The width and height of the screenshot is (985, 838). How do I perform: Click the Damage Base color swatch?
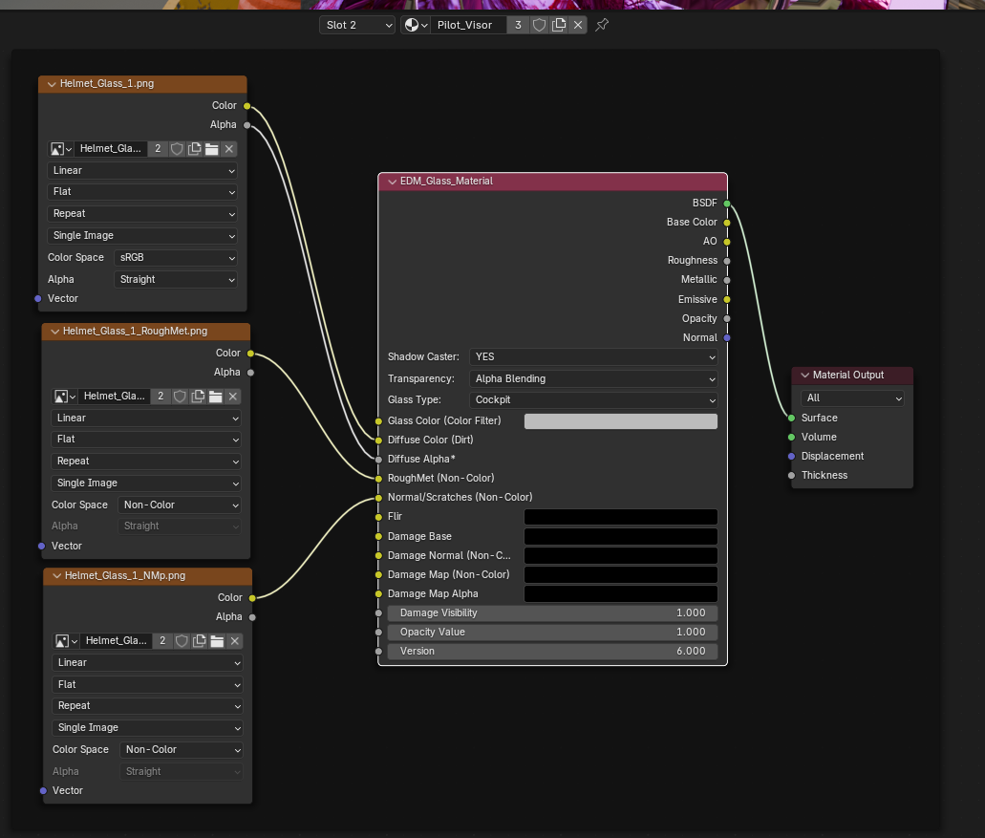621,536
